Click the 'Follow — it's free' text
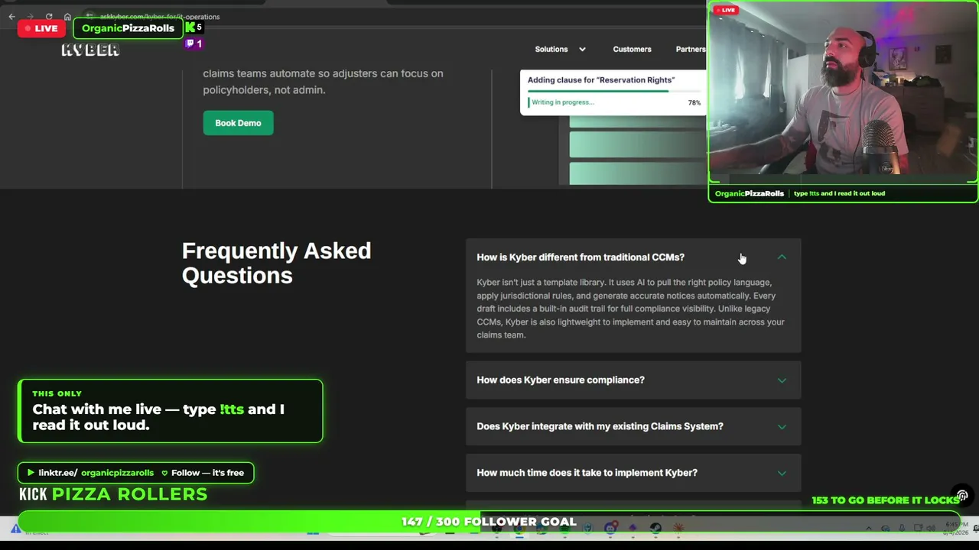 207,473
